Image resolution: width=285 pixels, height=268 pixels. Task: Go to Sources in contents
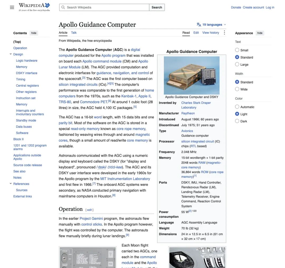pyautogui.click(x=22, y=190)
